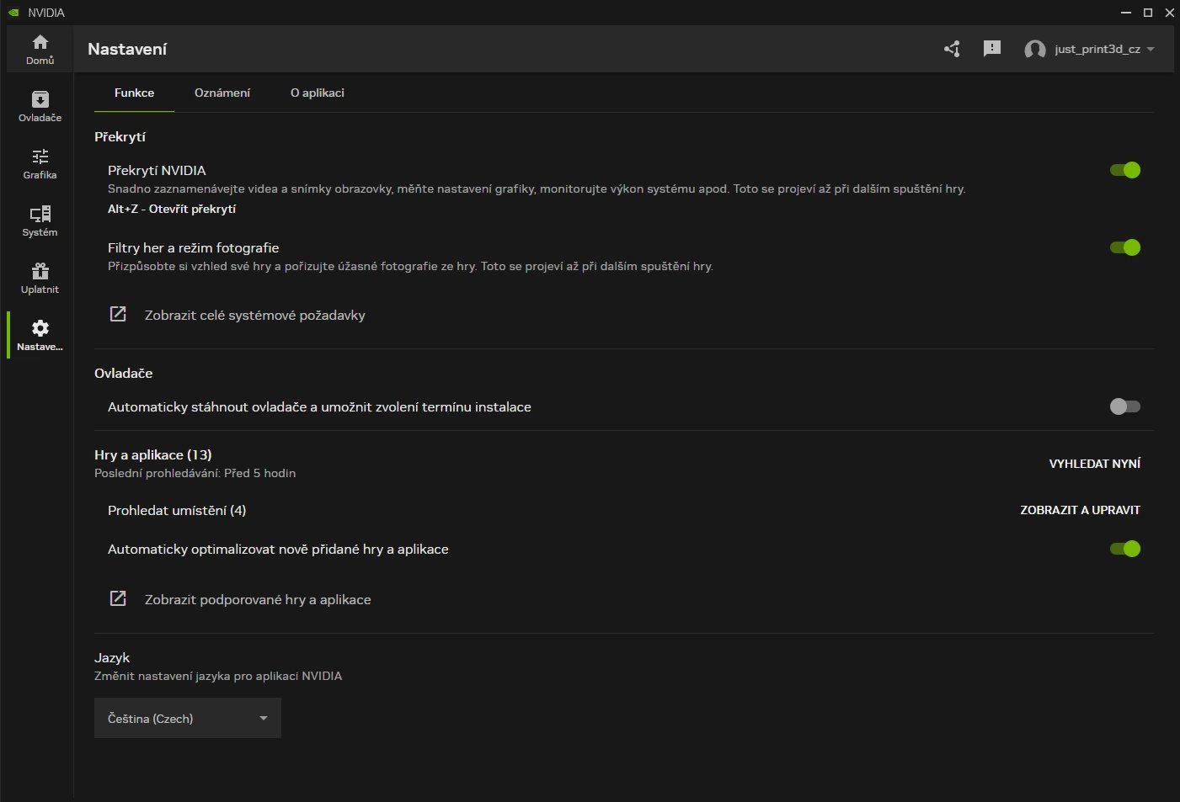The image size is (1180, 802).
Task: Open the Čeština language dropdown
Action: (x=187, y=718)
